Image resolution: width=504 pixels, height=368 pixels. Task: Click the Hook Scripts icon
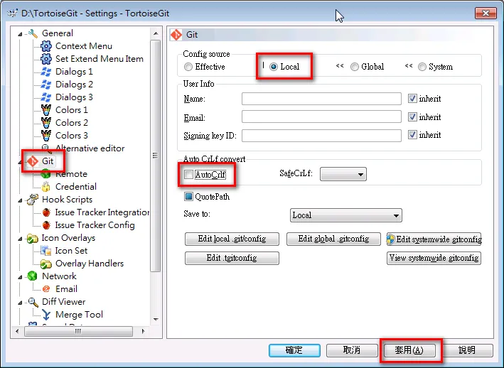(x=33, y=200)
